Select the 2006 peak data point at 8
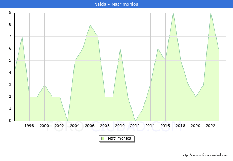The height and width of the screenshot is (161, 233). coord(90,25)
